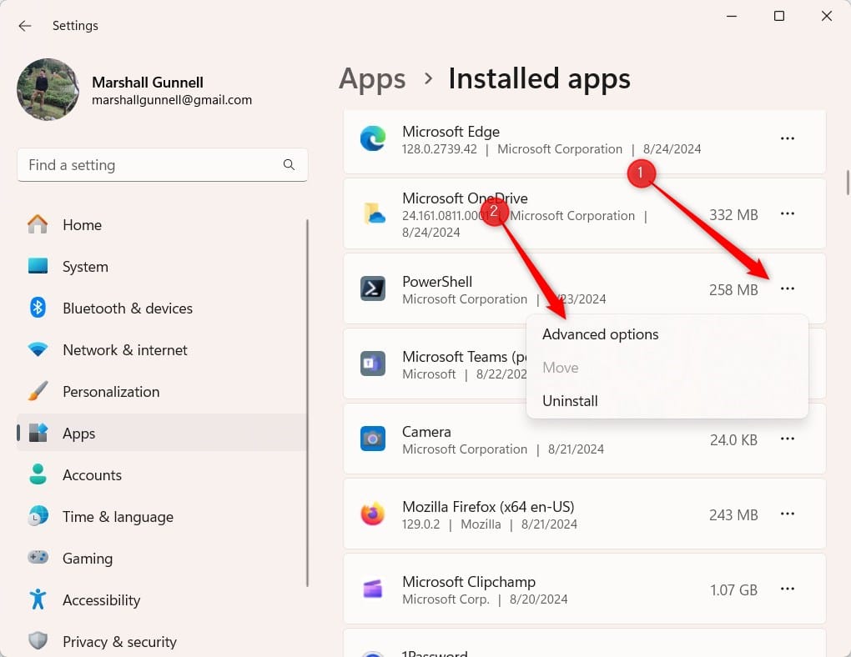This screenshot has height=657, width=851.
Task: Minimize the Settings window
Action: click(x=732, y=17)
